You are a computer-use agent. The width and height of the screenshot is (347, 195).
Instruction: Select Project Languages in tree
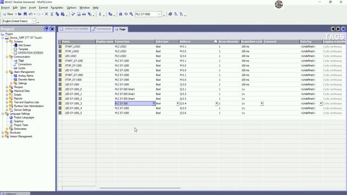[24, 118]
